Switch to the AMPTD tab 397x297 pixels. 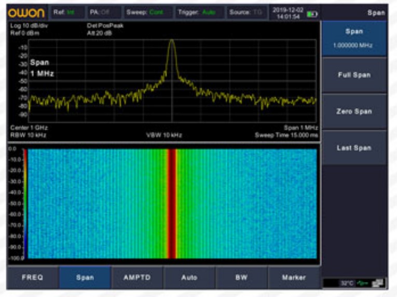(x=137, y=277)
